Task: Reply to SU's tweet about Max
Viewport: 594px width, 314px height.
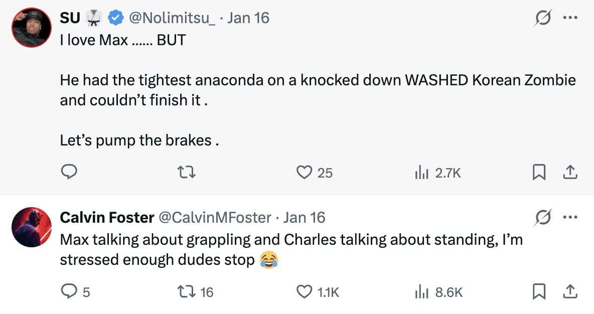Action: (69, 173)
